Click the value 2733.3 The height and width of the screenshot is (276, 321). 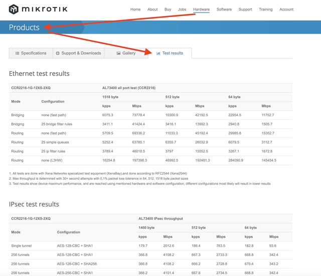coord(222,255)
